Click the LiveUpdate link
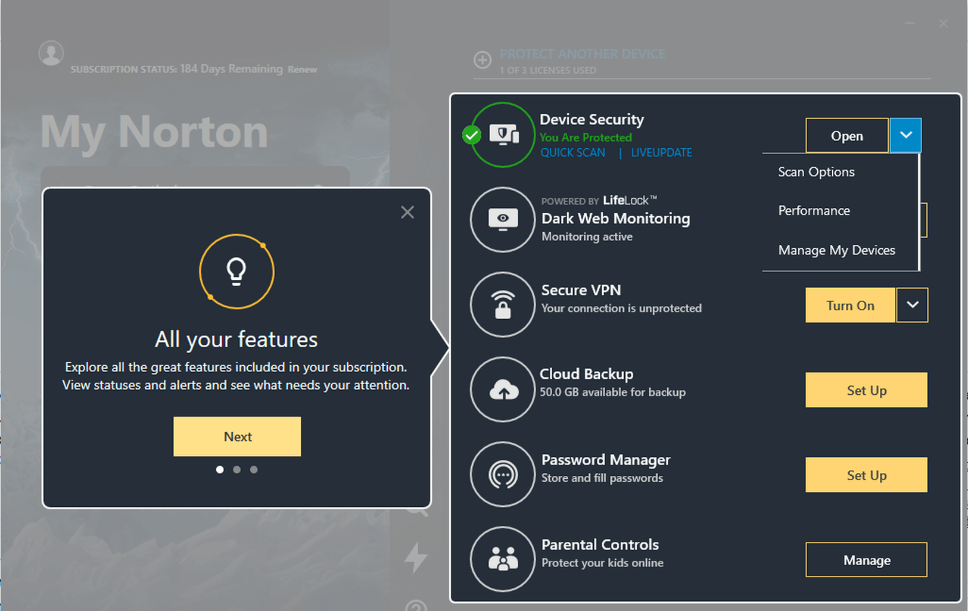The width and height of the screenshot is (968, 611). pyautogui.click(x=661, y=152)
